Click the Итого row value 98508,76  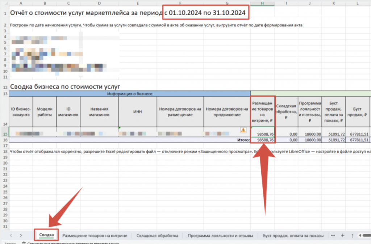[x=263, y=140]
